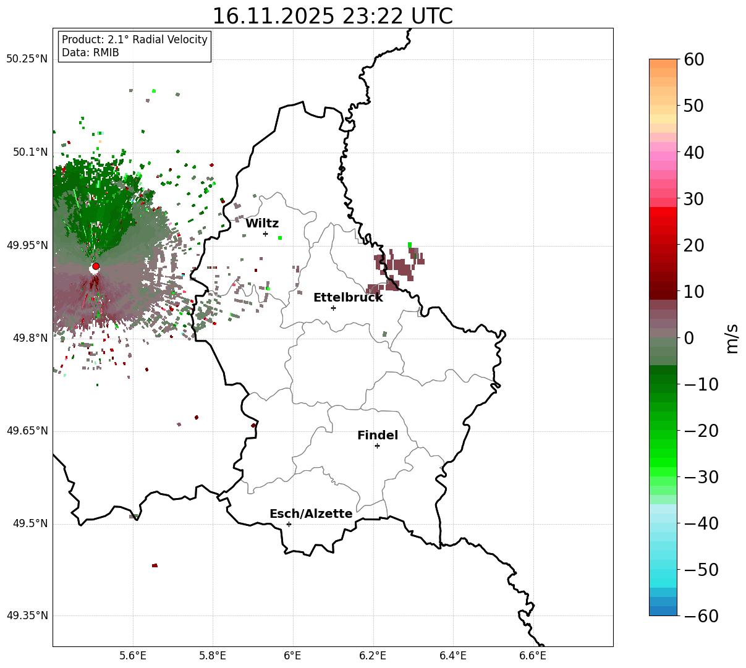The width and height of the screenshot is (746, 668).
Task: Click the colorbar 40 tick label
Action: coord(694,152)
